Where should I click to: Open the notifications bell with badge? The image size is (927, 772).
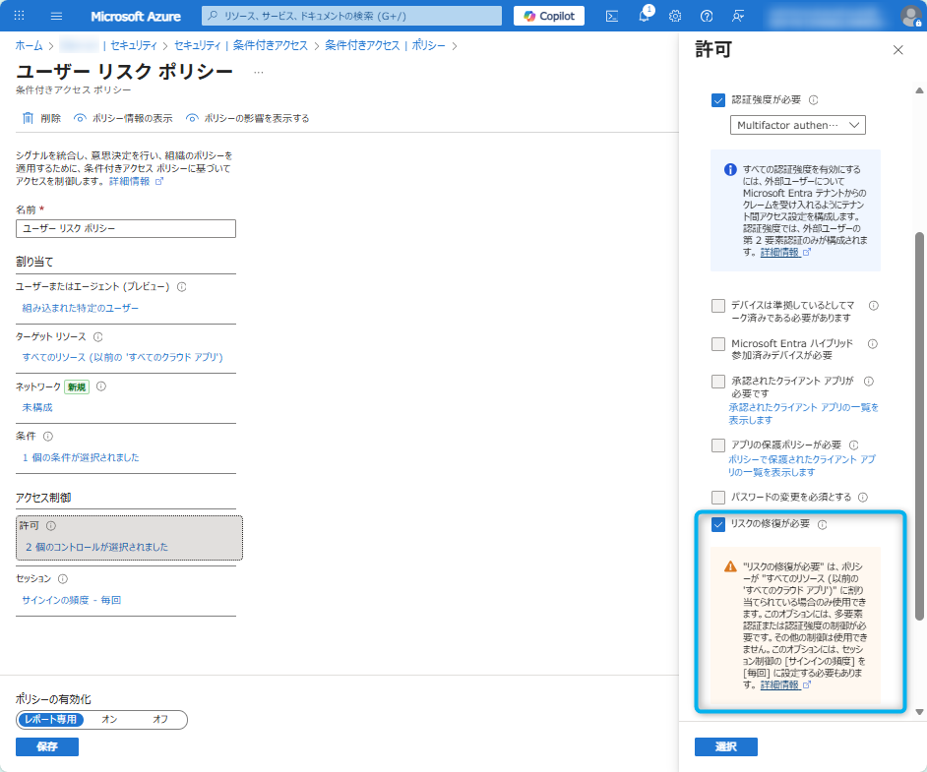point(646,15)
